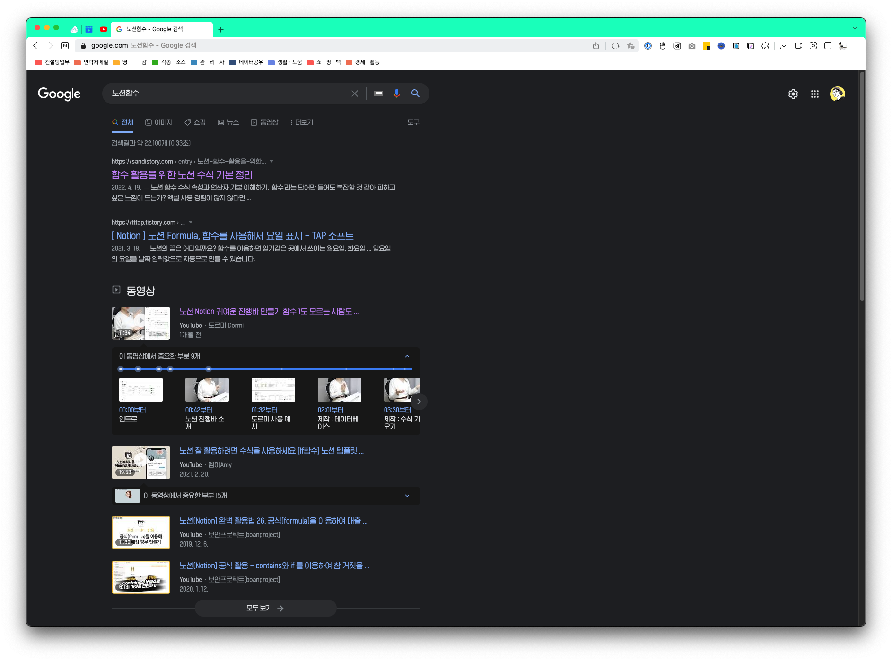Switch to the white crystal pinned tab
The height and width of the screenshot is (661, 892).
tap(74, 29)
